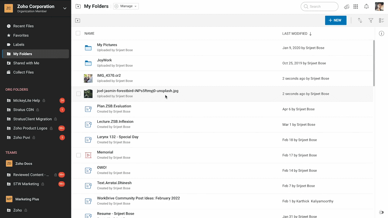Screen dimensions: 388x218
Task: Toggle the dark mode icon at bottom right
Action: point(381,212)
